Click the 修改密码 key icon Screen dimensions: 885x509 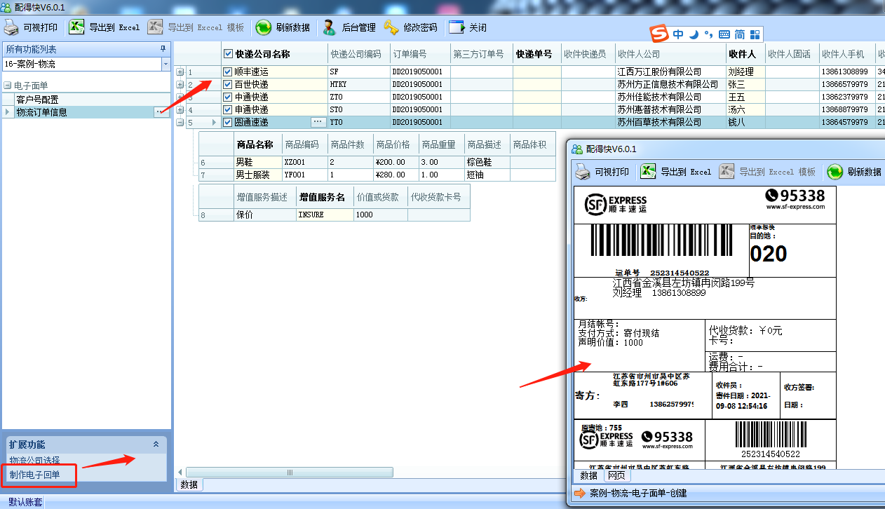[391, 28]
